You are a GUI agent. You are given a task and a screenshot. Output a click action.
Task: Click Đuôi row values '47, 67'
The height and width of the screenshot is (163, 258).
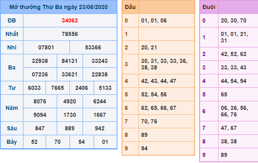click(x=229, y=128)
